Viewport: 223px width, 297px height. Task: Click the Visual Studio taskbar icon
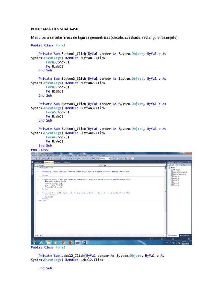pos(78,243)
